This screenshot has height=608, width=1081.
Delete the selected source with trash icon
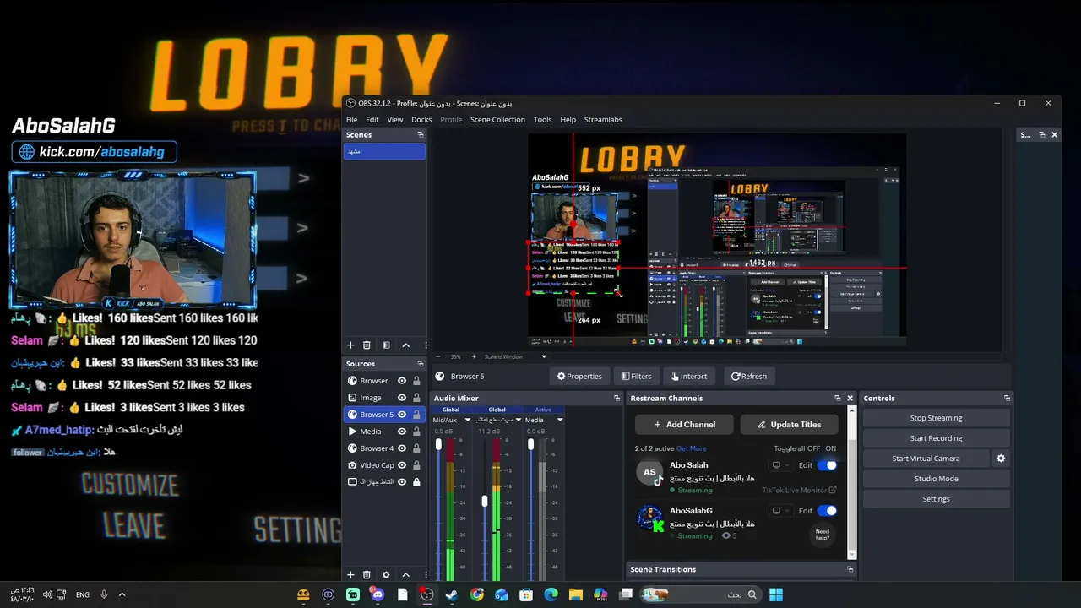(367, 575)
